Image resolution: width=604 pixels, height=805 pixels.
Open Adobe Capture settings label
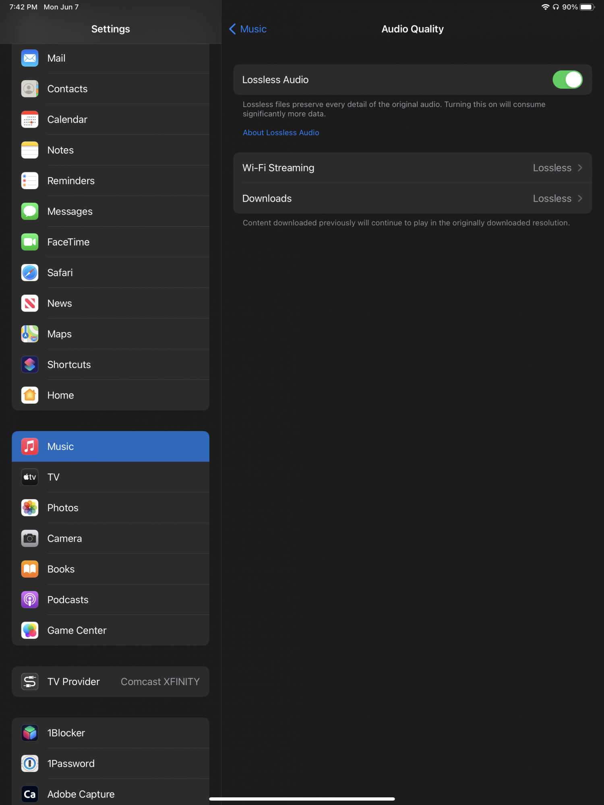coord(81,794)
